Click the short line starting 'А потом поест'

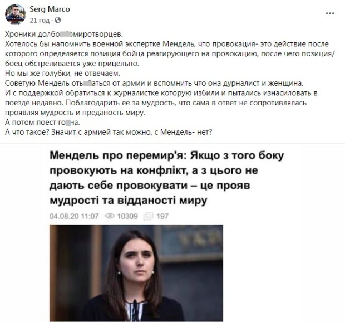42,122
